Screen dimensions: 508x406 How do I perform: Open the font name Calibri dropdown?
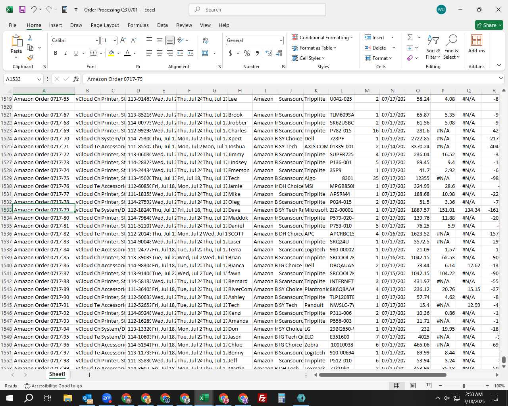96,40
